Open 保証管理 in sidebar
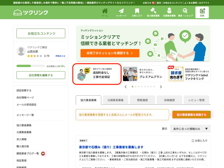 pos(21,161)
